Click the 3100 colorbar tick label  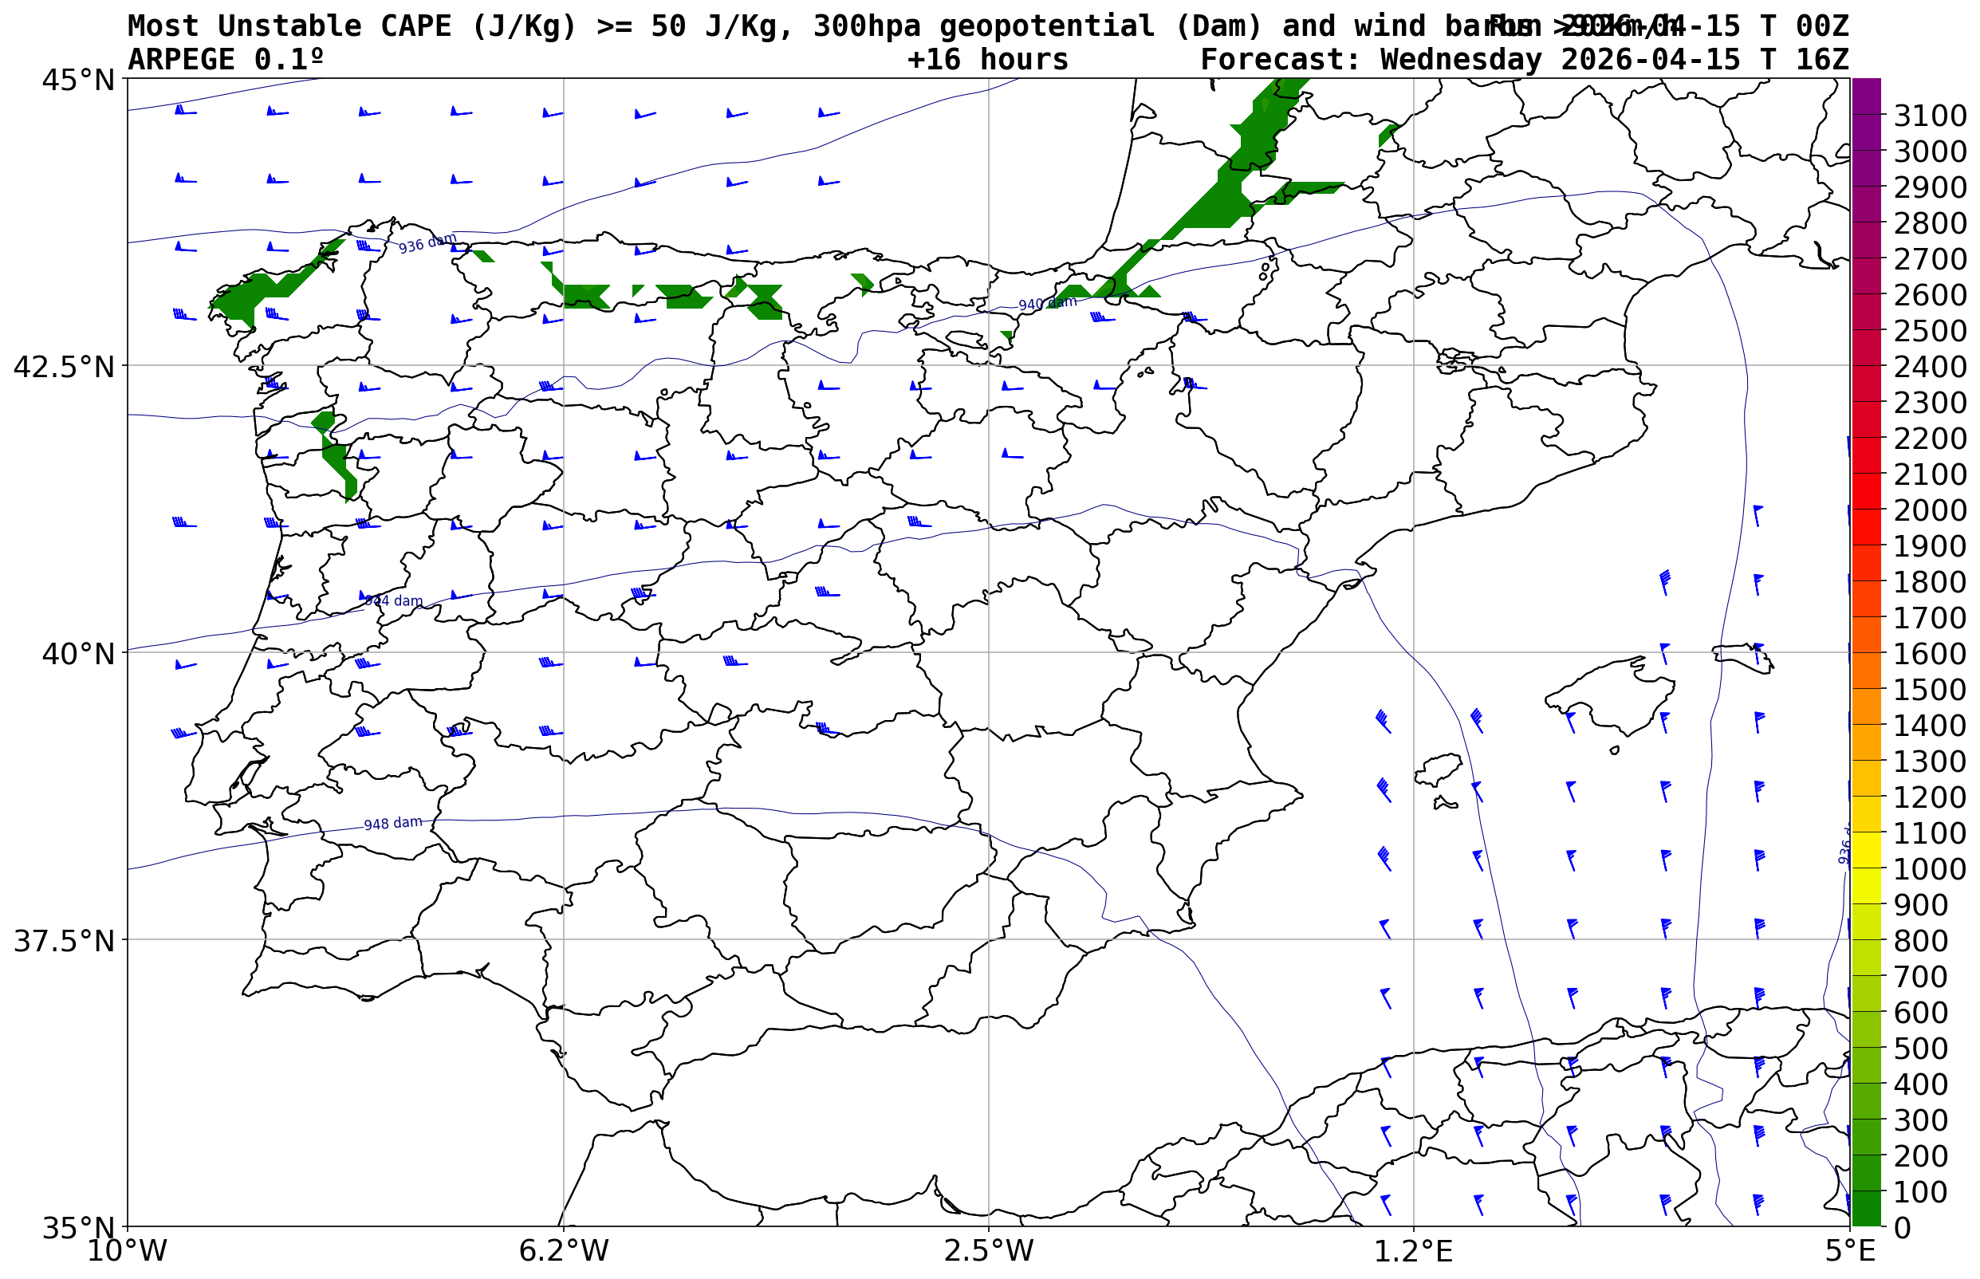pyautogui.click(x=1929, y=116)
